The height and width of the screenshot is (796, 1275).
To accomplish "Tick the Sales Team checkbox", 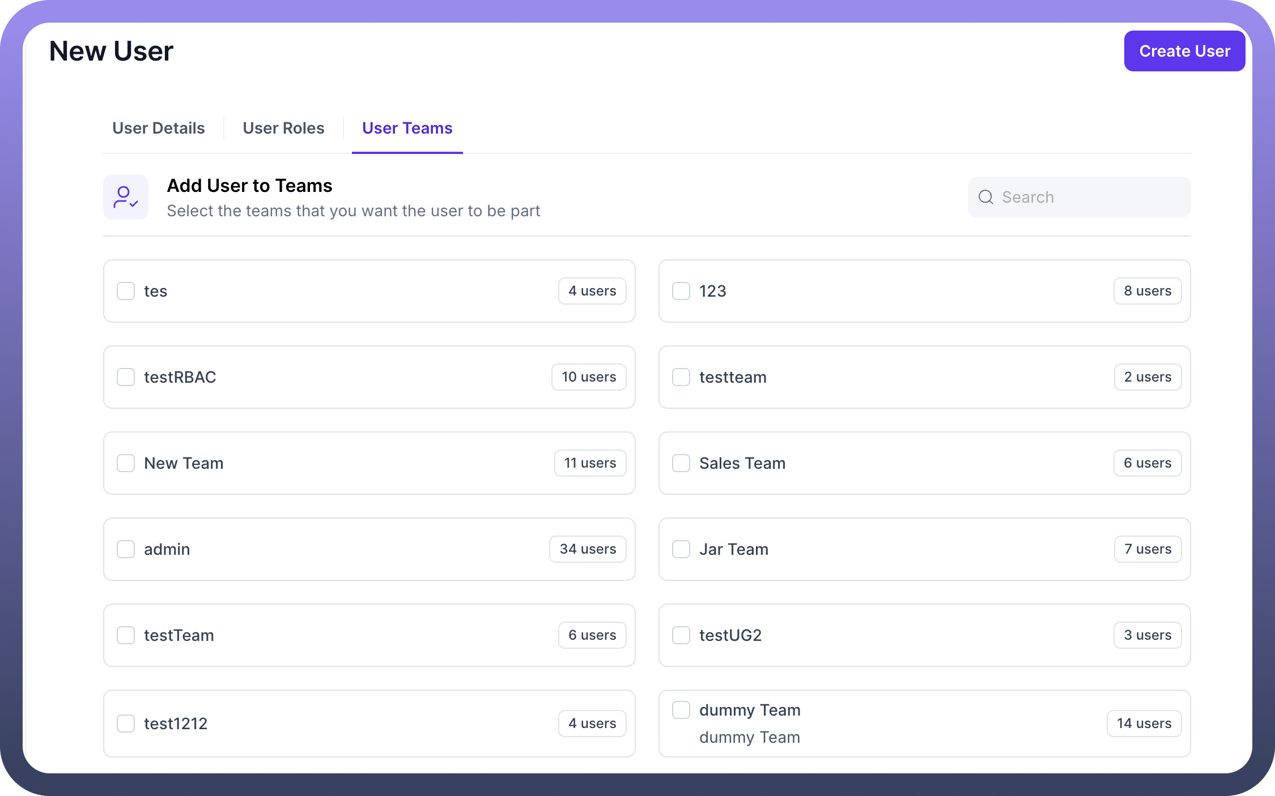I will [x=681, y=463].
